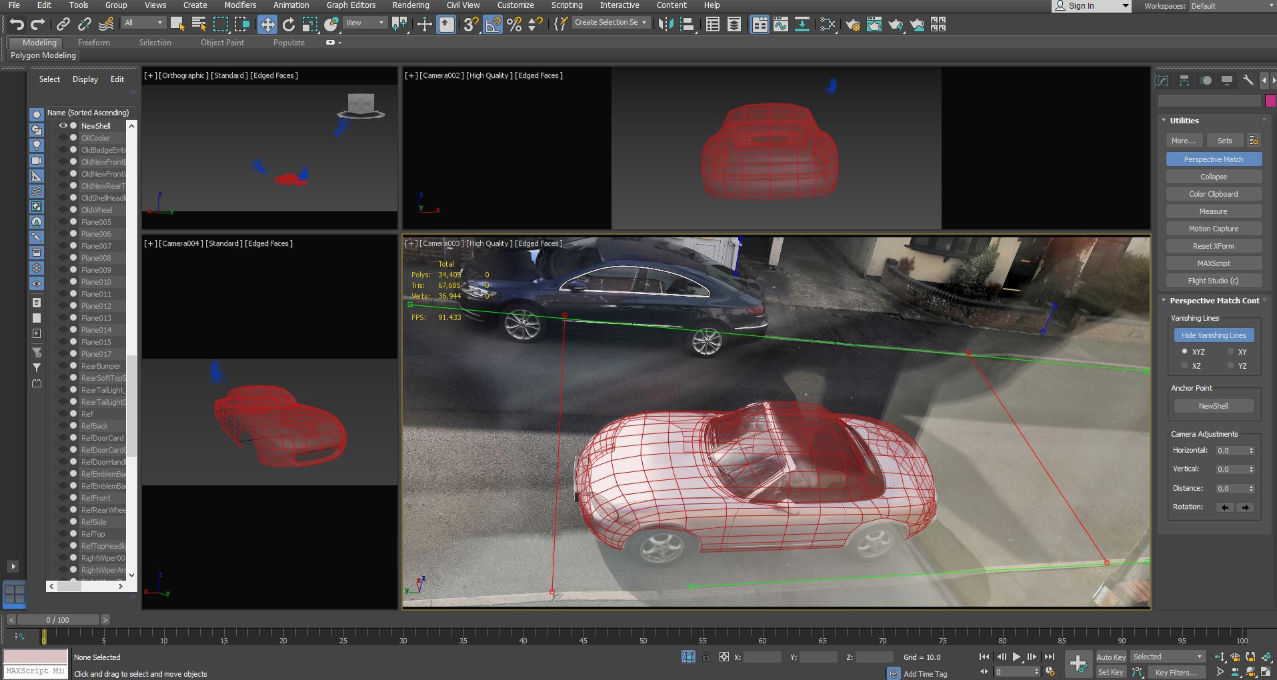
Task: Open the Display command panel tab
Action: pos(1227,81)
